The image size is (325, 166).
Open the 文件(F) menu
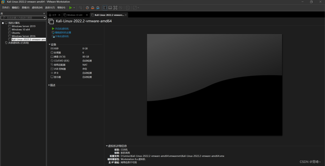click(6, 8)
